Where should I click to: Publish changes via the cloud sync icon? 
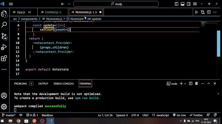point(21,115)
